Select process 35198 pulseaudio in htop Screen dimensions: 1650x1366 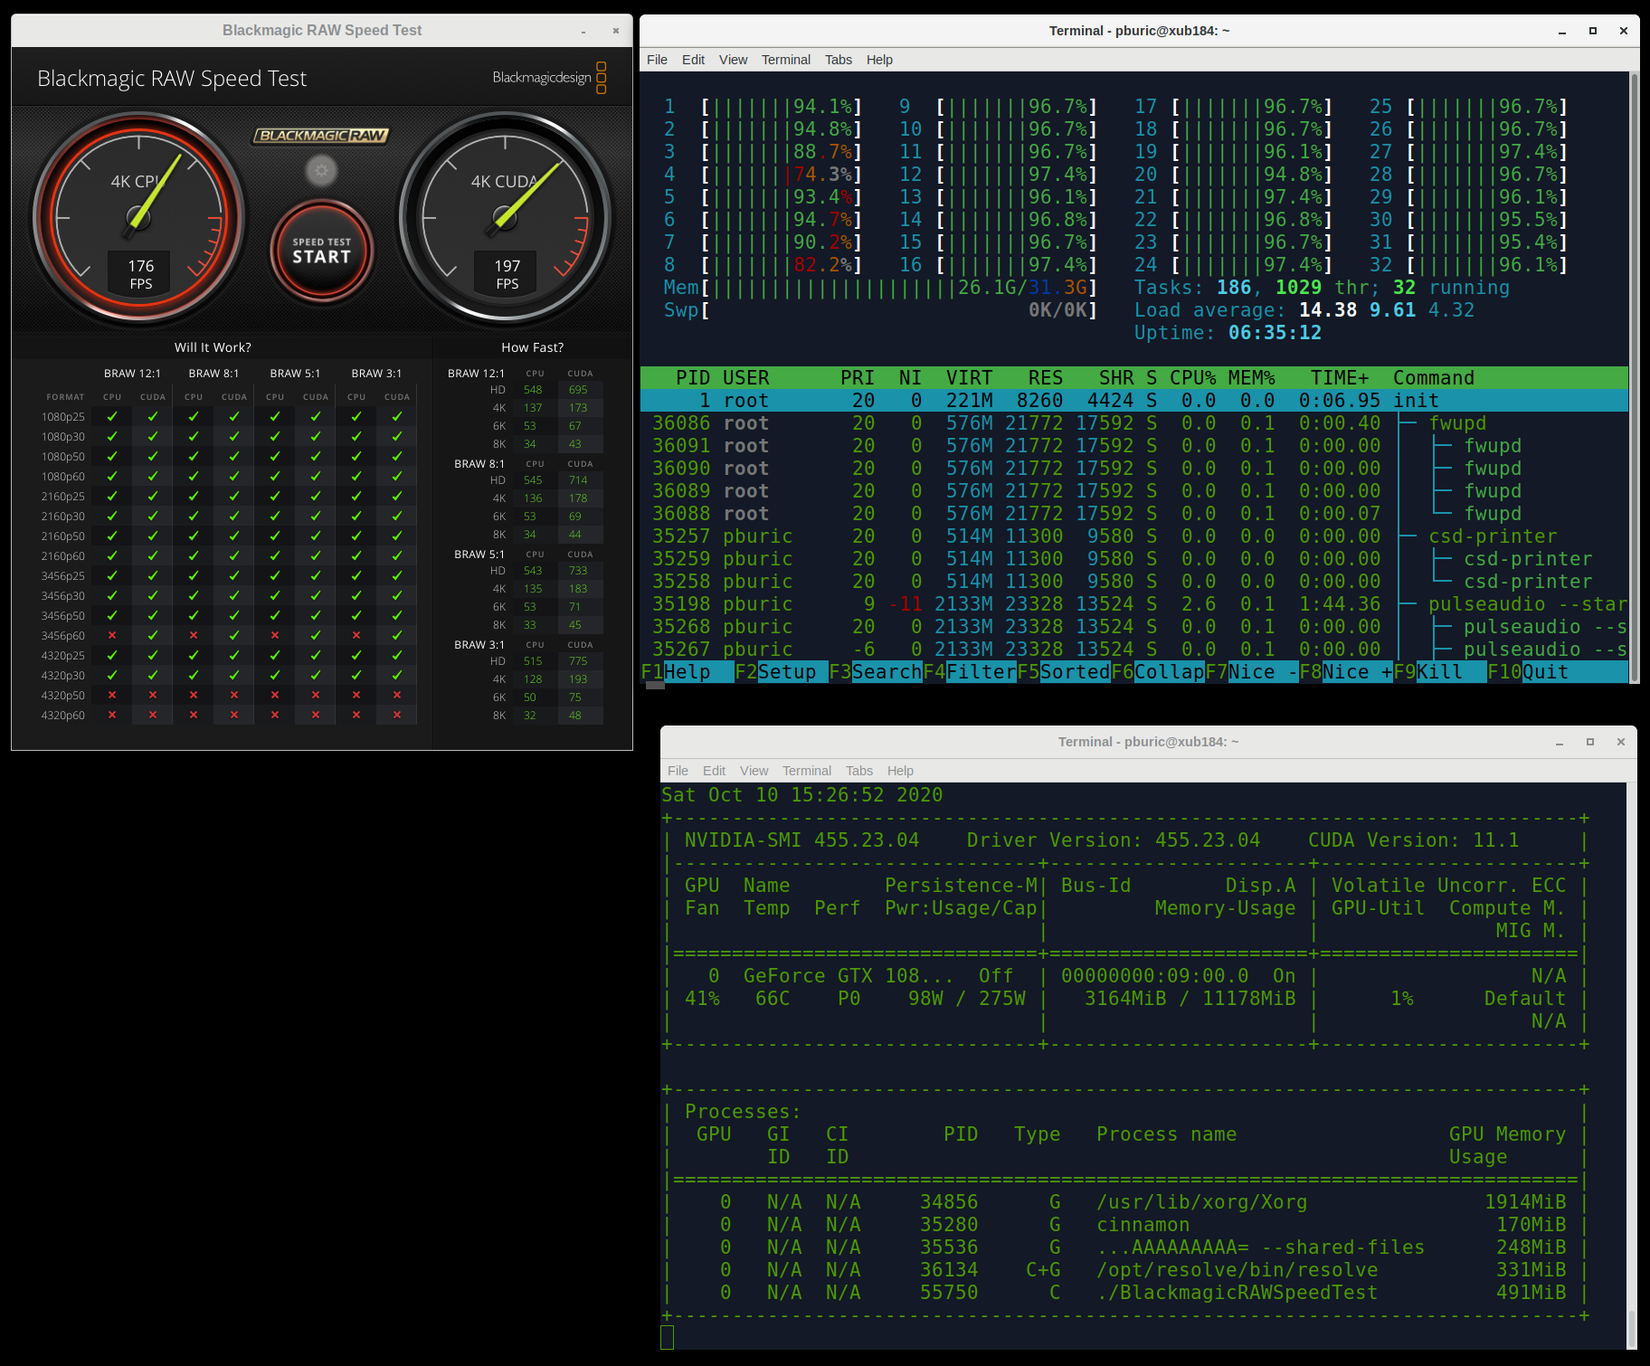click(x=1133, y=604)
